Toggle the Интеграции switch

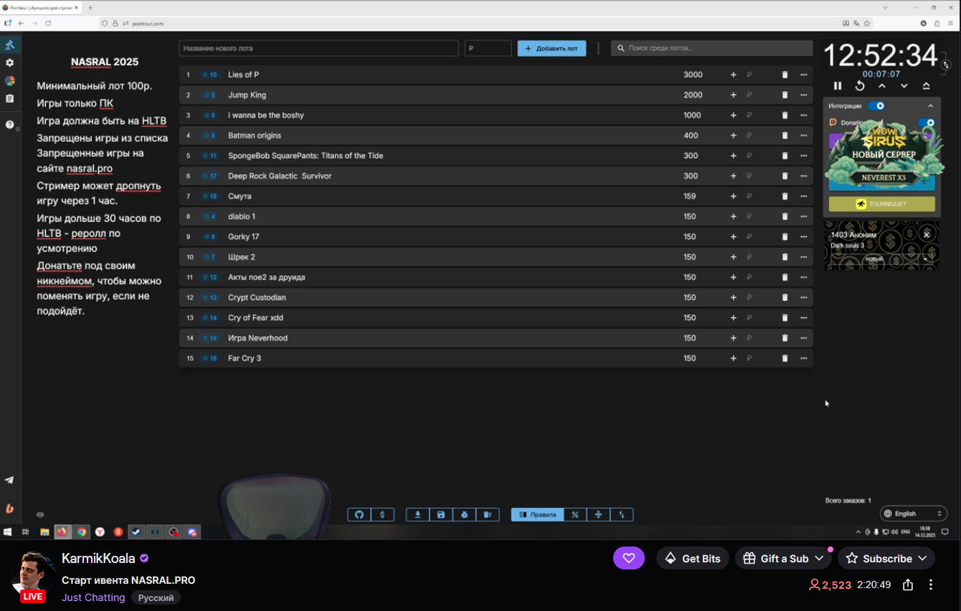tap(876, 106)
